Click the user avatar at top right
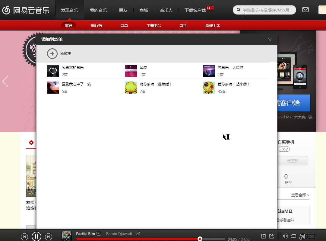The image size is (326, 241). tap(322, 10)
